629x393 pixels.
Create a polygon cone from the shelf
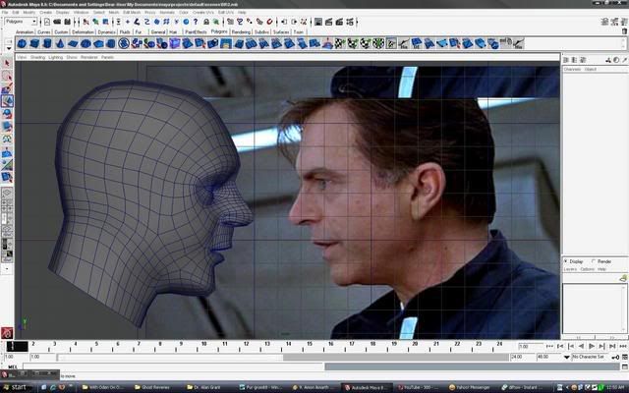click(x=60, y=43)
